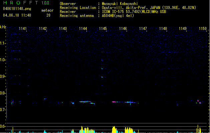Select the file name 0406101140.png
This screenshot has width=210, height=133.
point(17,9)
